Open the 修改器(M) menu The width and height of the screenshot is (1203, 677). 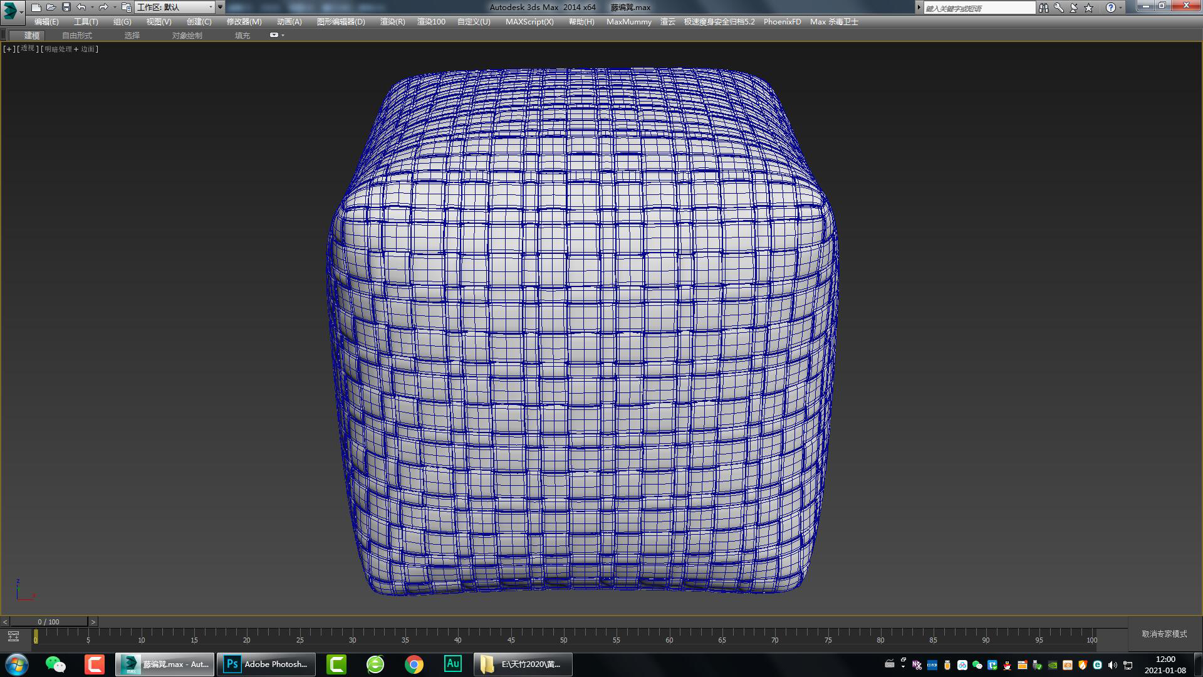(x=244, y=21)
